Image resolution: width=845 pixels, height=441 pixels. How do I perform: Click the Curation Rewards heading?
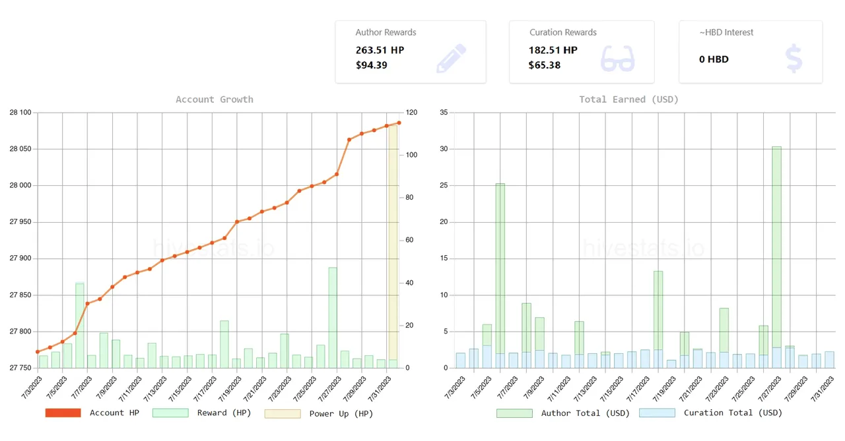(563, 32)
